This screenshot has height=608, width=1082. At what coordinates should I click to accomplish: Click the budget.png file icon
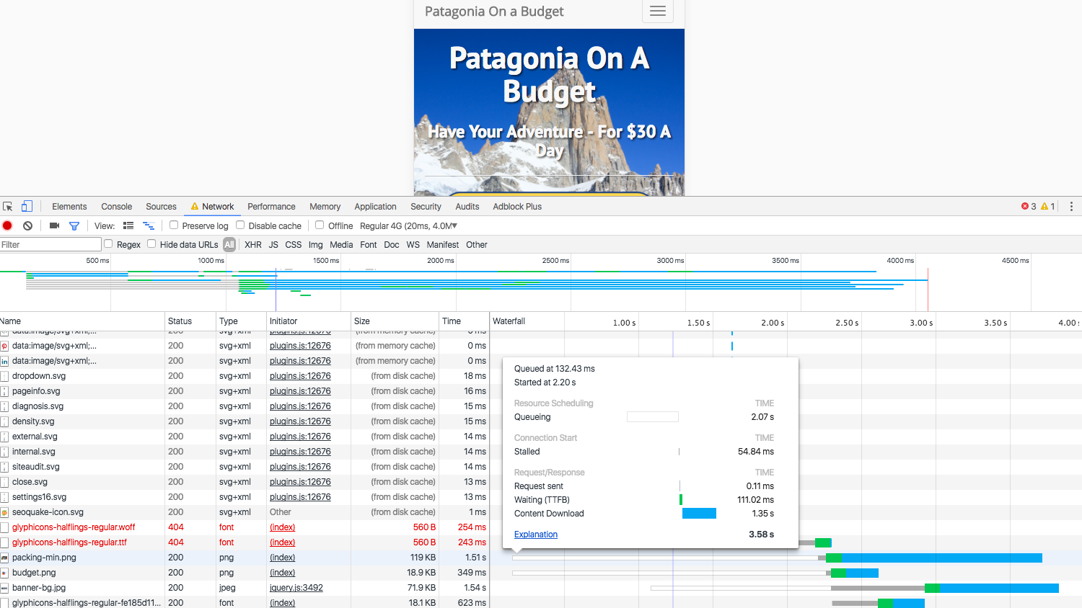(4, 573)
